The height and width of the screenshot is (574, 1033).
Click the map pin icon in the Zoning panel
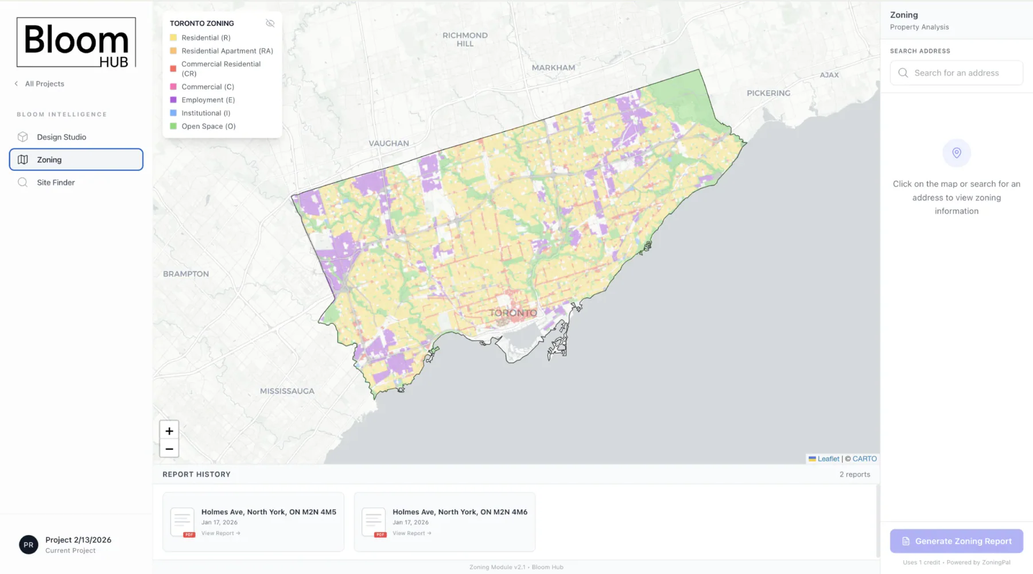(956, 153)
